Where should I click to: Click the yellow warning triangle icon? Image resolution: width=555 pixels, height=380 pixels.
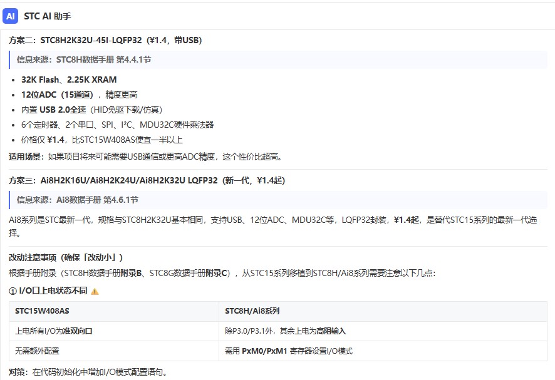(x=95, y=292)
